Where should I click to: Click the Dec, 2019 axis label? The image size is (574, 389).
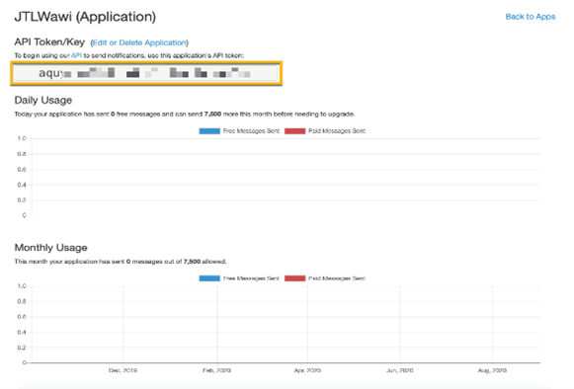point(123,370)
